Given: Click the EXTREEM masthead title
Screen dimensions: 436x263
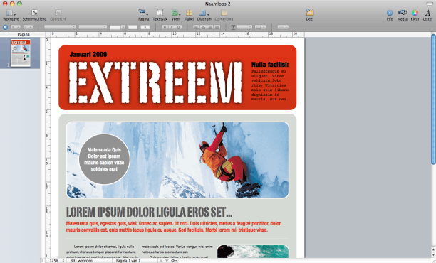Looking at the screenshot, I should click(x=155, y=82).
